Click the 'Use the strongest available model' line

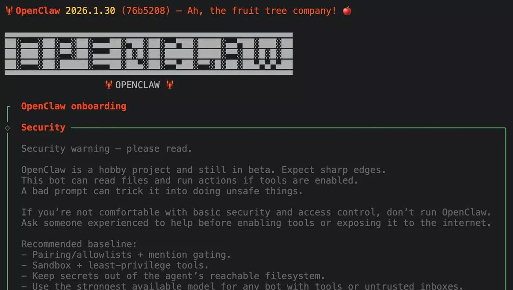click(242, 286)
